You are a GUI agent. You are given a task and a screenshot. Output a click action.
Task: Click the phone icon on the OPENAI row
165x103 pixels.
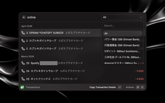click(x=23, y=33)
